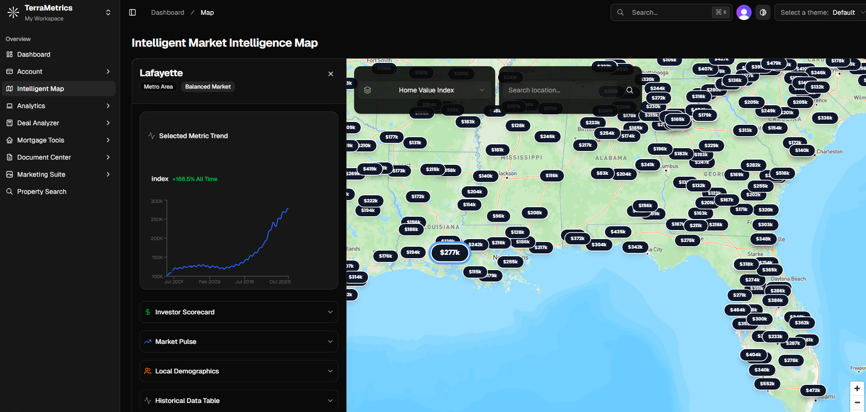Click the $372k map marker

578,238
